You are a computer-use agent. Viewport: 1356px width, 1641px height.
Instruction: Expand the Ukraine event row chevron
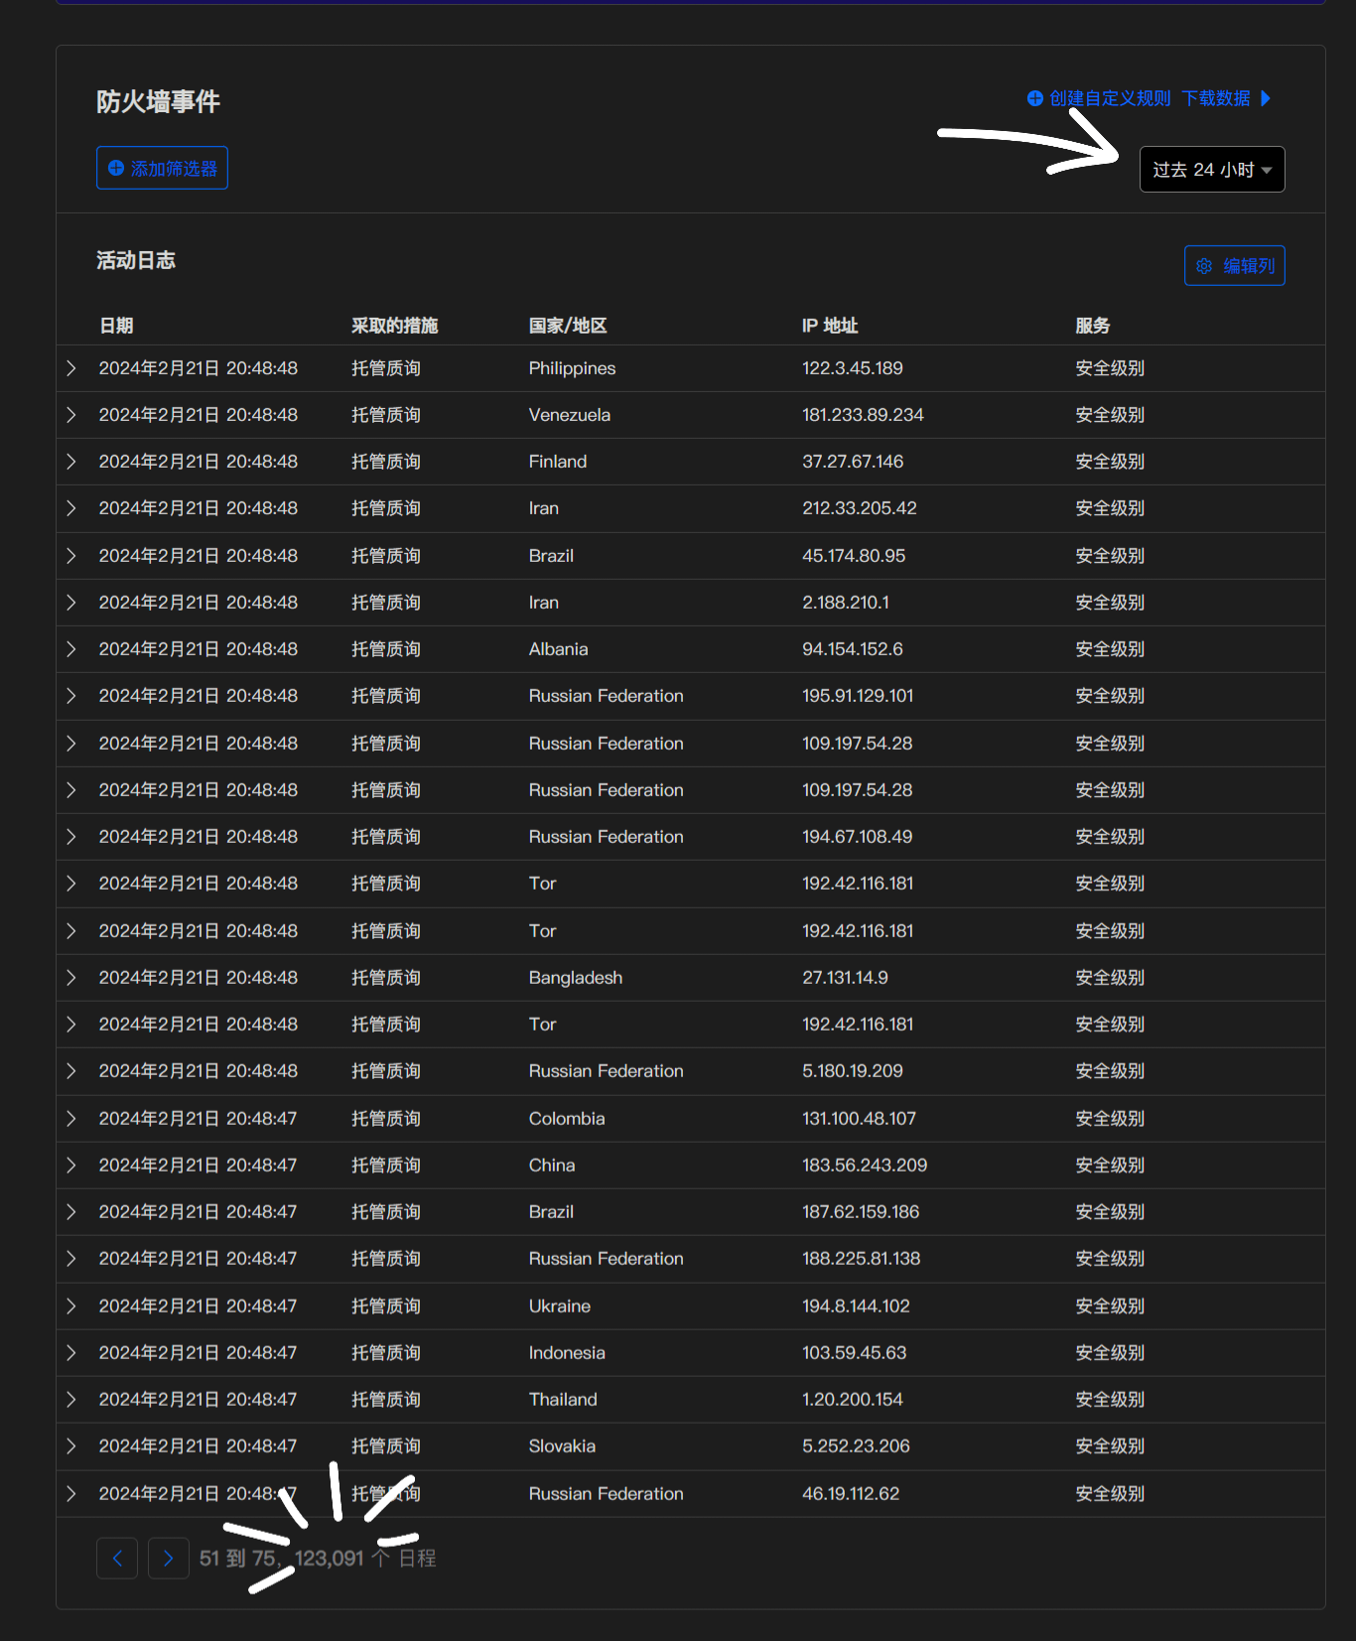coord(71,1306)
